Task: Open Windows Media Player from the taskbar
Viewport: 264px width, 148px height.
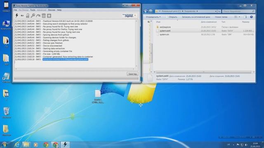Action: [36, 145]
